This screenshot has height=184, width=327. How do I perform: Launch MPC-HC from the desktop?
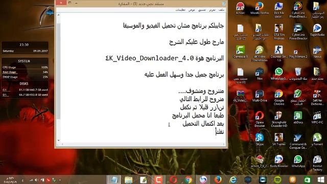tap(317, 118)
